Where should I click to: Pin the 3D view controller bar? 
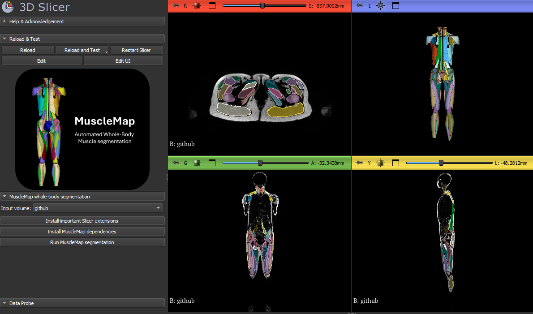(358, 6)
